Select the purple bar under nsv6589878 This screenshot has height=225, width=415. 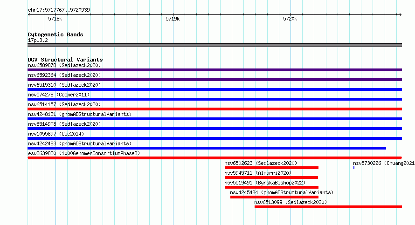pyautogui.click(x=214, y=70)
